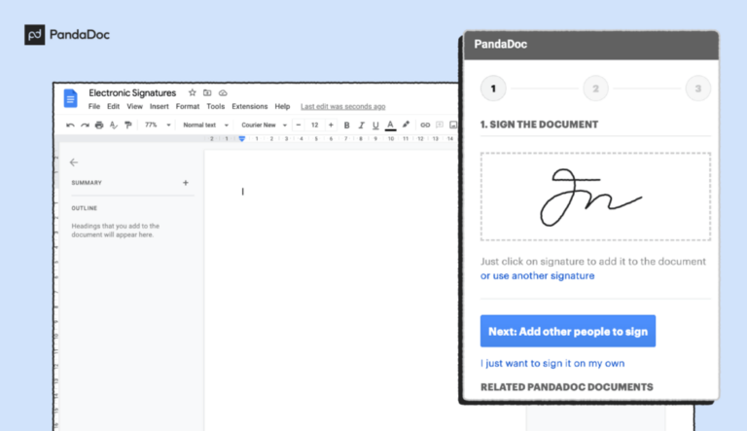This screenshot has width=747, height=431.
Task: Open the Normal text style dropdown
Action: [x=206, y=125]
